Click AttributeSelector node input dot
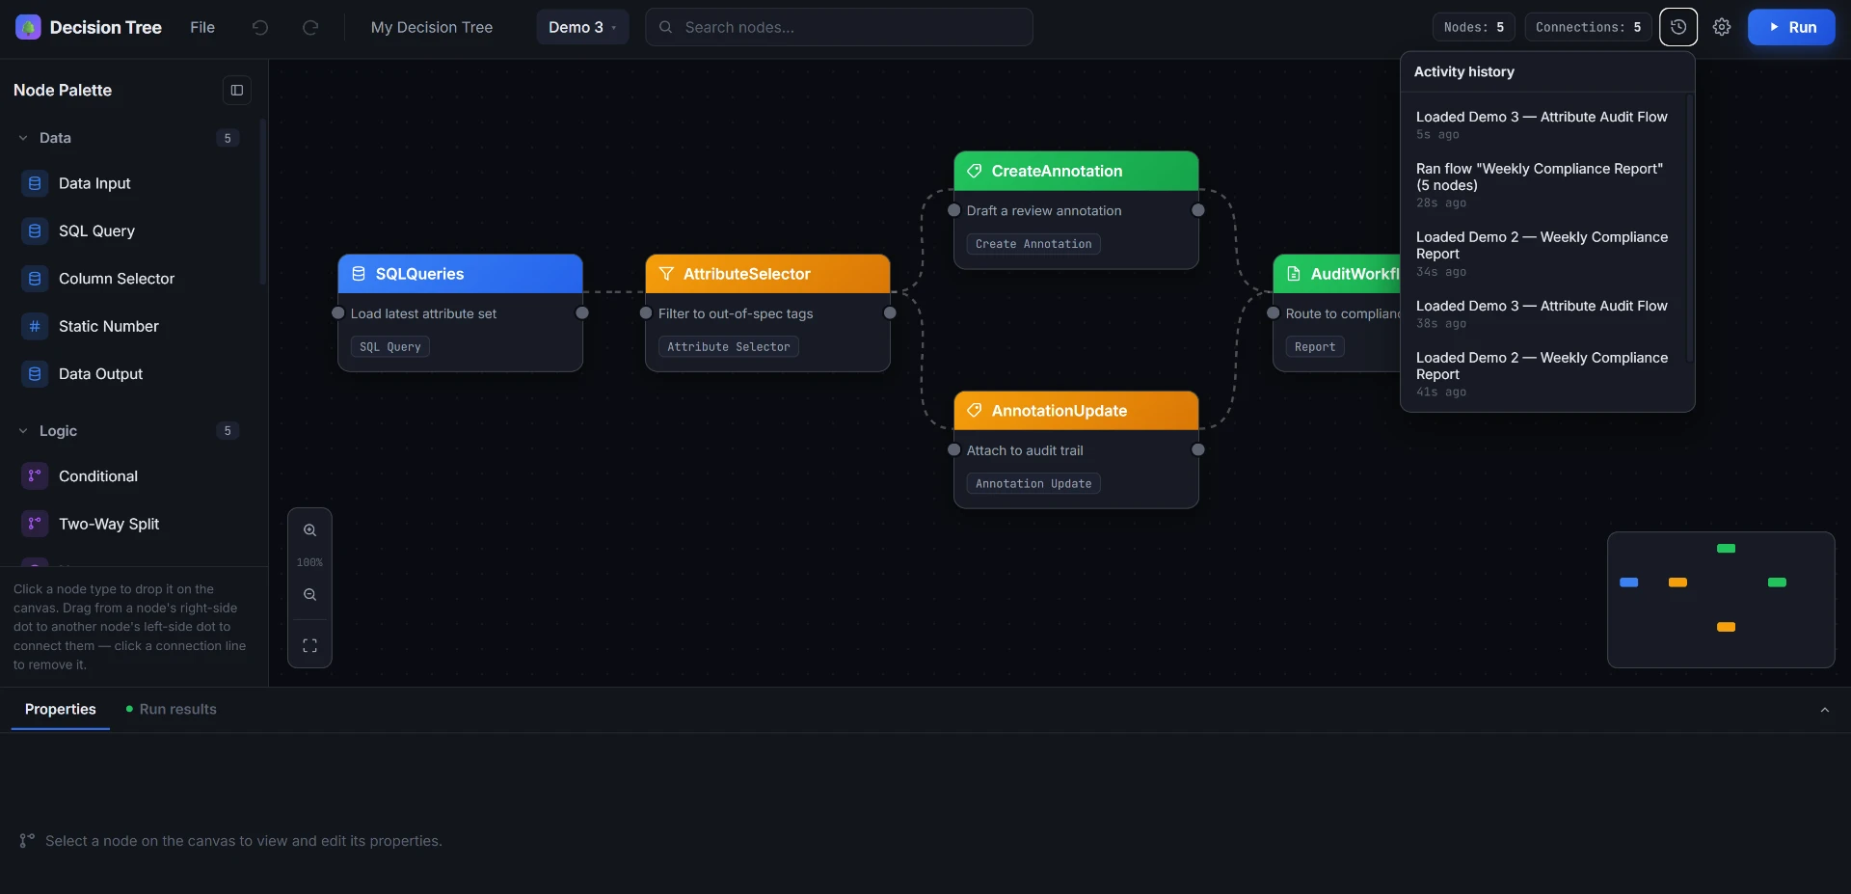This screenshot has height=894, width=1851. point(646,313)
